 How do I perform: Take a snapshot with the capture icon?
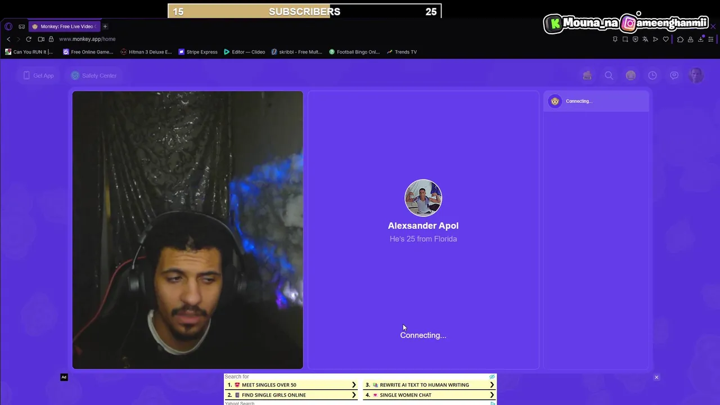click(x=625, y=39)
